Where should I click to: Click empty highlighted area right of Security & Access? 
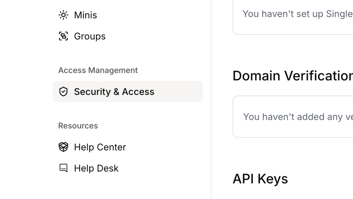[179, 92]
